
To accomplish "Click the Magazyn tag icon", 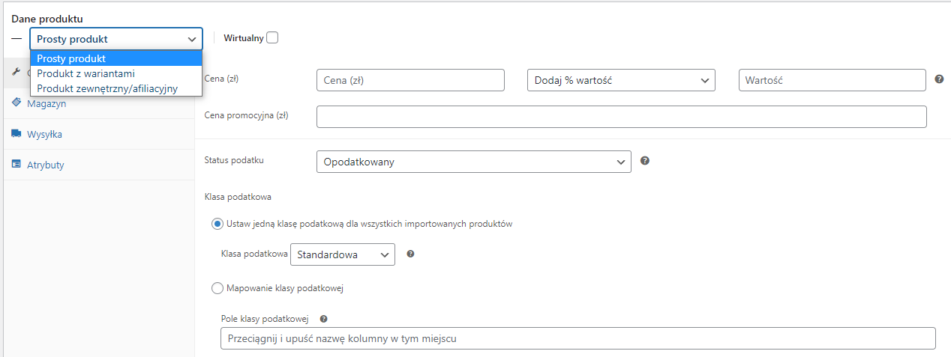I will [x=16, y=103].
